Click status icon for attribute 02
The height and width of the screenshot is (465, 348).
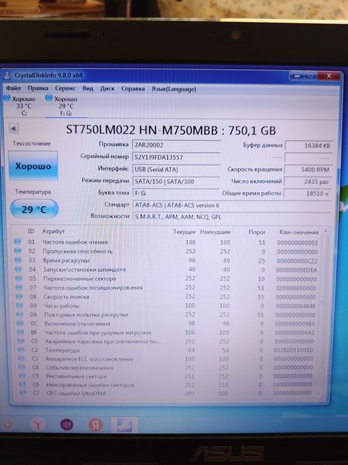18,251
